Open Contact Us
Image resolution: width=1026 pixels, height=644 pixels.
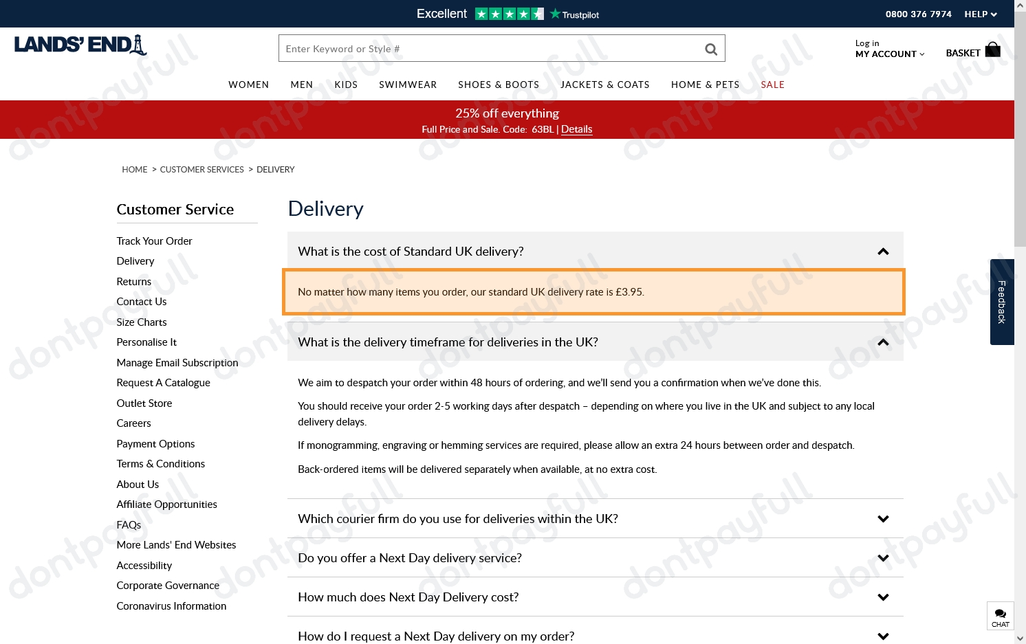pyautogui.click(x=142, y=302)
